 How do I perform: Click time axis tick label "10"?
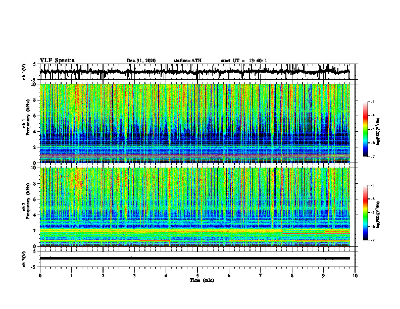pyautogui.click(x=355, y=276)
